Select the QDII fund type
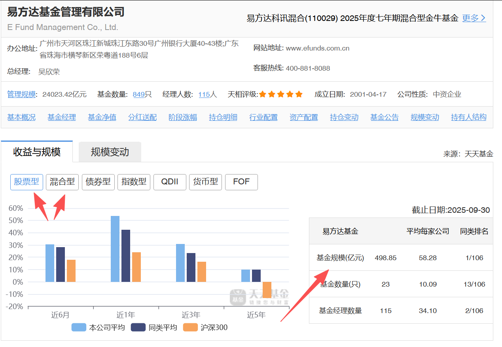Screen dimensions: 502x347 tap(170, 182)
